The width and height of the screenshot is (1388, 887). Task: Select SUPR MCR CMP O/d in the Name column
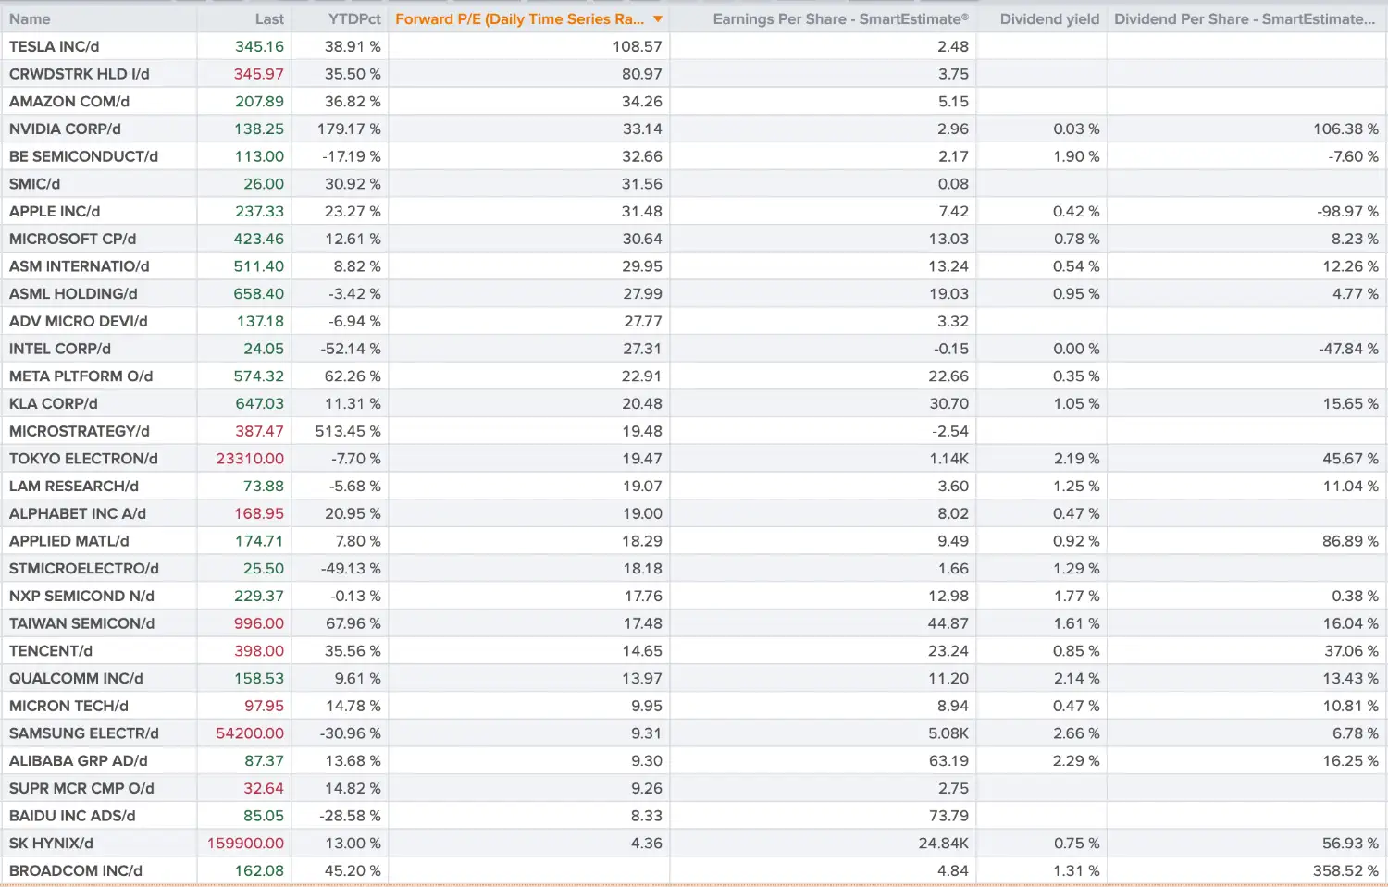81,789
